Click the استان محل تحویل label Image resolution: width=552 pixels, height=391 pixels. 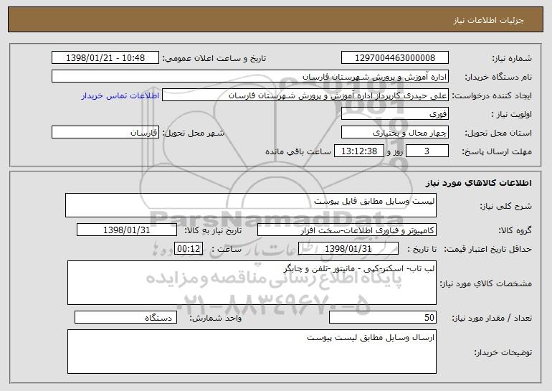498,133
